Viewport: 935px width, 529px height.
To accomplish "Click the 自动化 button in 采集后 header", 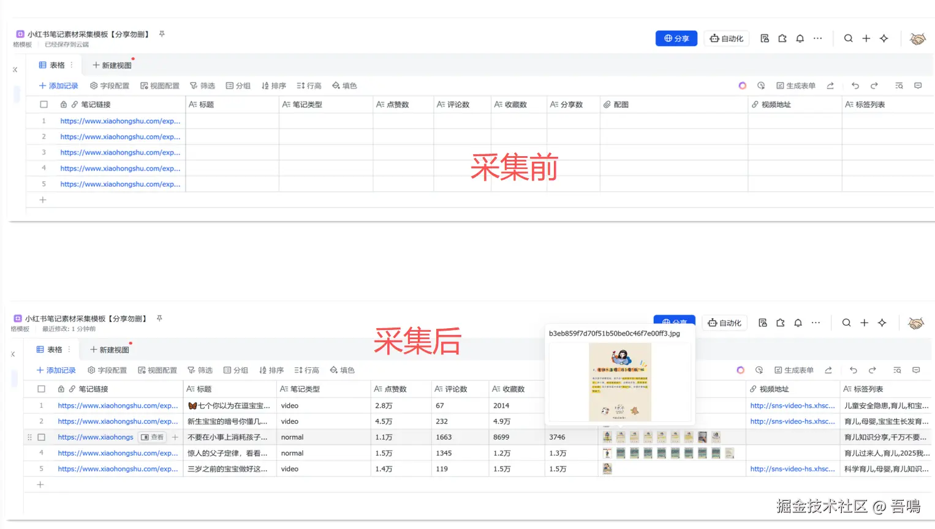I will pyautogui.click(x=725, y=323).
